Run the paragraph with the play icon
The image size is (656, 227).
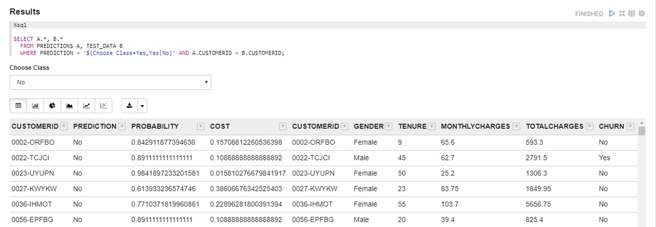pyautogui.click(x=612, y=14)
